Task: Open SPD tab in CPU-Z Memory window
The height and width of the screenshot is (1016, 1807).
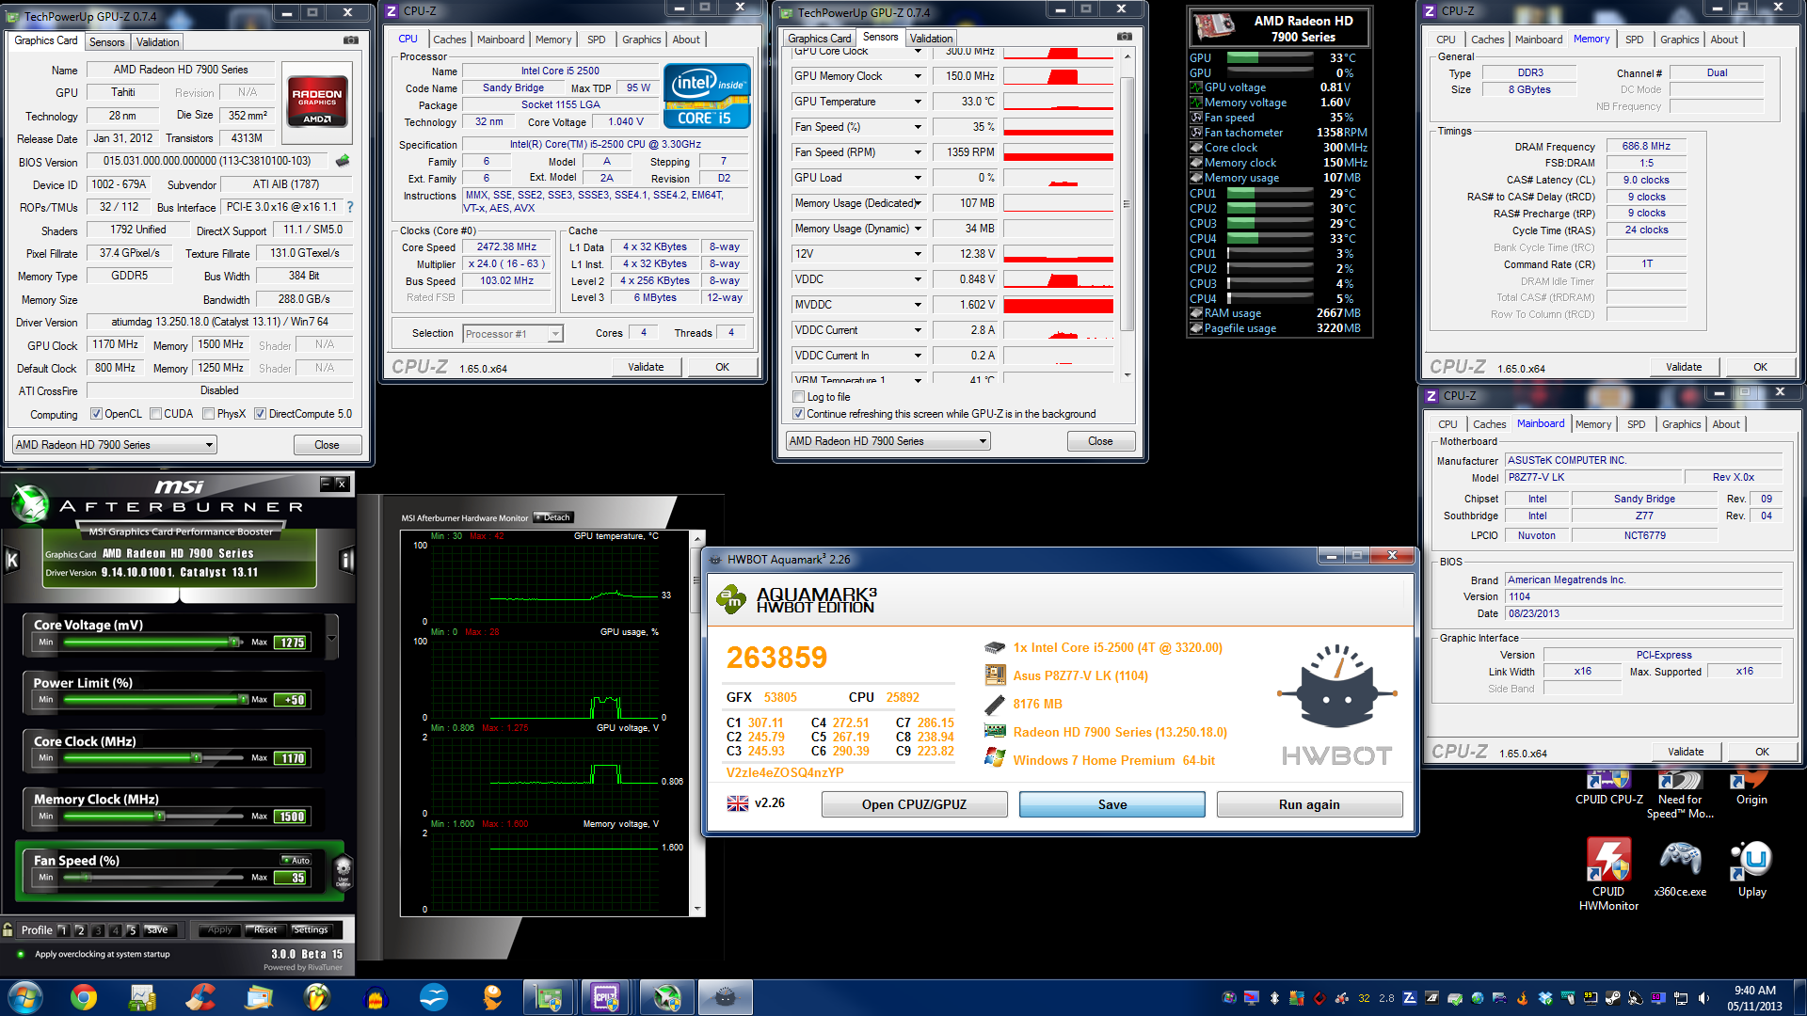Action: (x=1634, y=40)
